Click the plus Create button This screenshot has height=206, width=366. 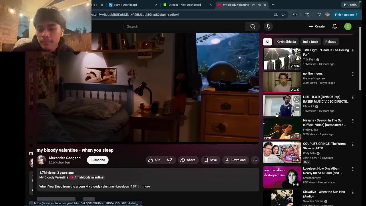click(317, 27)
